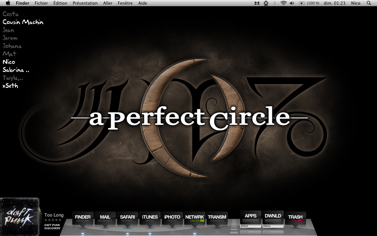Open the Édition menu
377x236 pixels.
pos(60,3)
